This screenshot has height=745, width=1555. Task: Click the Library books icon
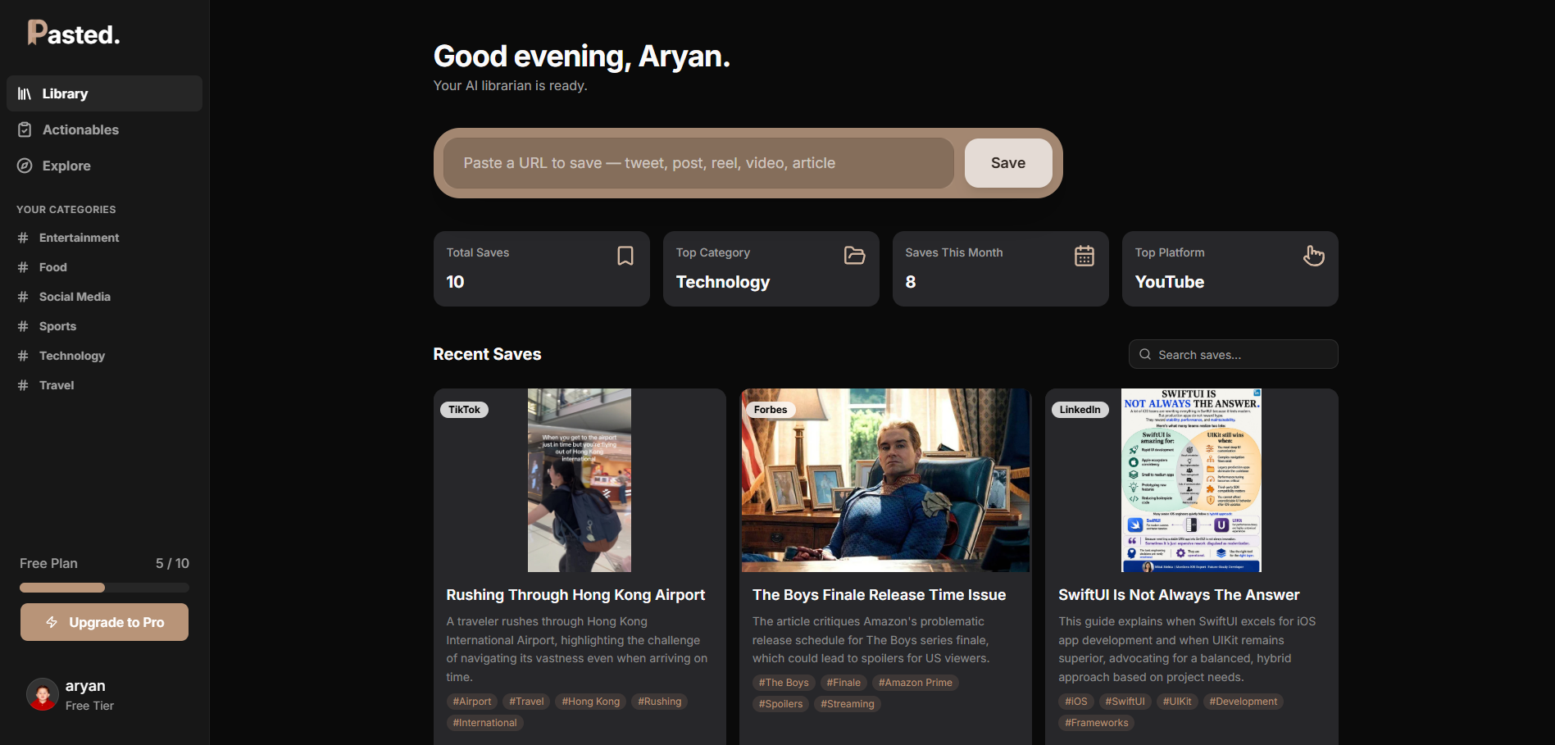click(25, 93)
